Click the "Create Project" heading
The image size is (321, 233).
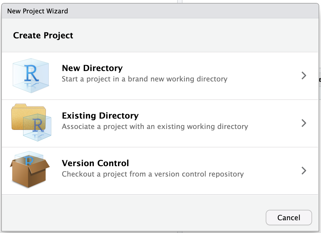coord(43,35)
